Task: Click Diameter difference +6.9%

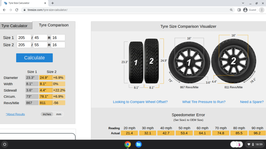Action: 59,78
